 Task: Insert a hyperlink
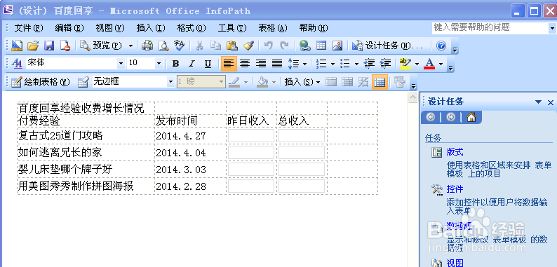[304, 46]
